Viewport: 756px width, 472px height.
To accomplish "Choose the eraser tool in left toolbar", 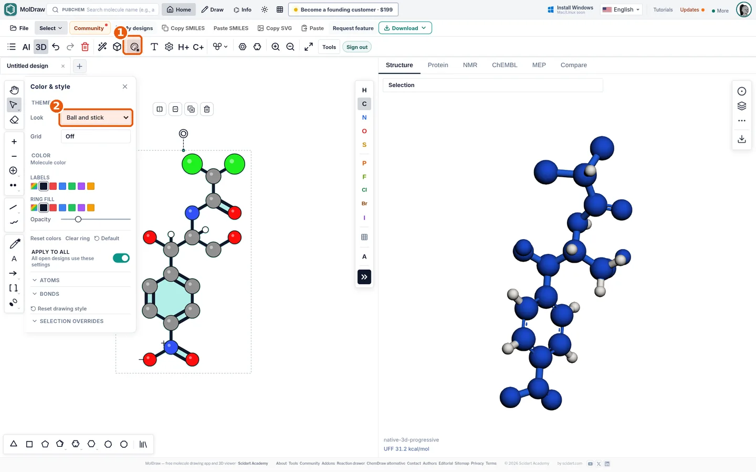I will 14,120.
